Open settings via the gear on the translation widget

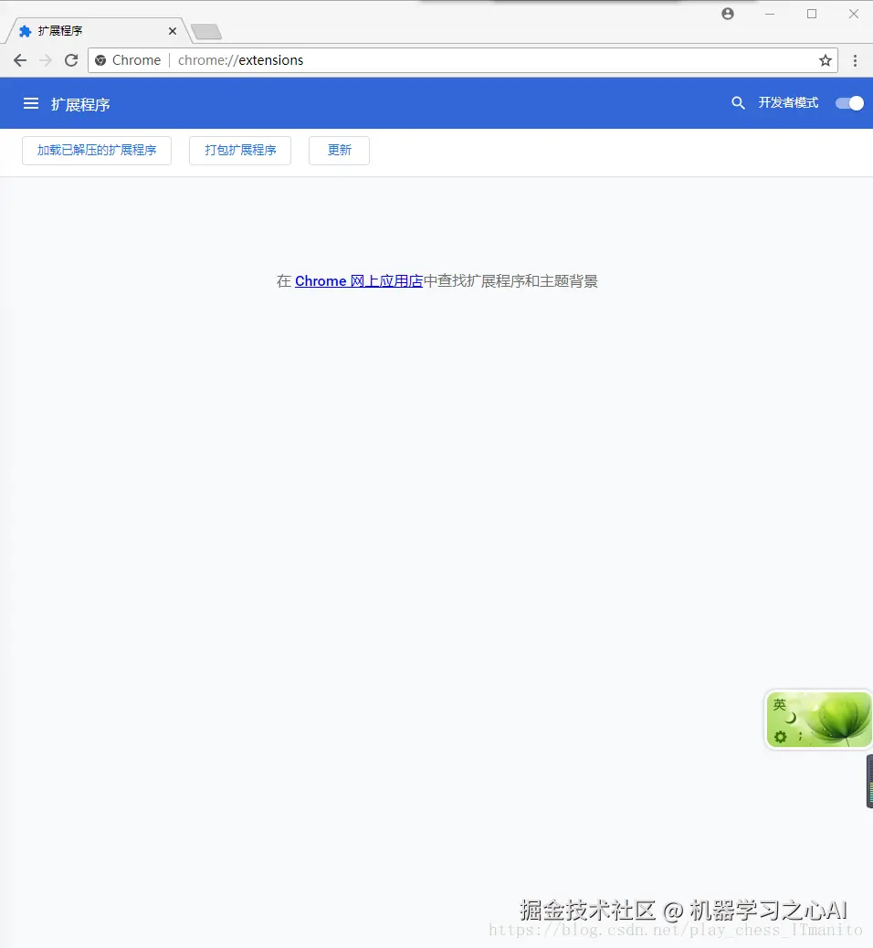pyautogui.click(x=780, y=737)
